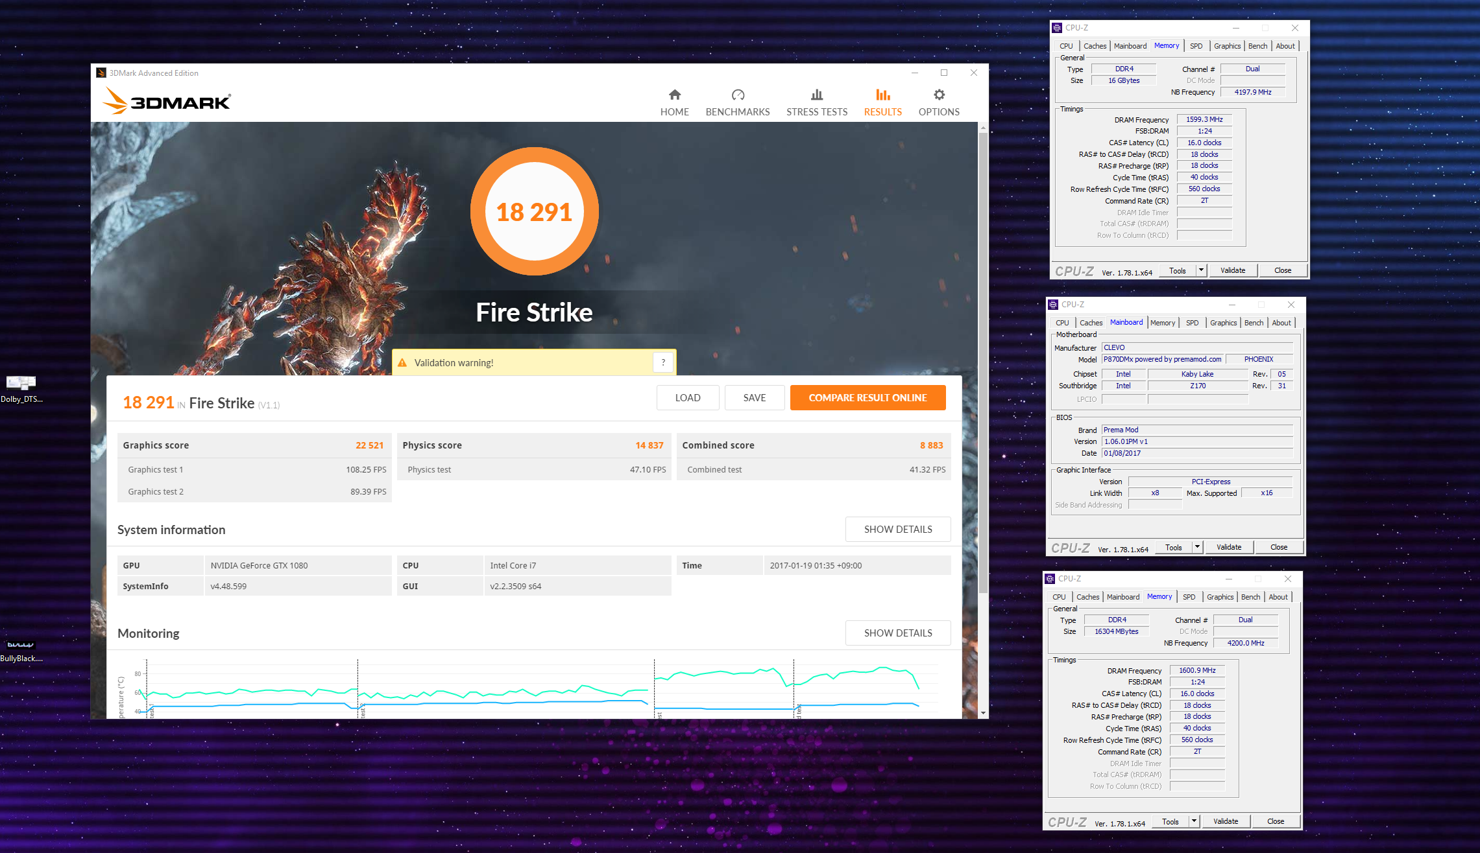Show details for System information
1480x853 pixels.
coord(897,530)
